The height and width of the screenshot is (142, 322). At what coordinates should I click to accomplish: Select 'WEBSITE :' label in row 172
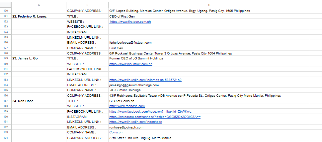tap(87, 22)
